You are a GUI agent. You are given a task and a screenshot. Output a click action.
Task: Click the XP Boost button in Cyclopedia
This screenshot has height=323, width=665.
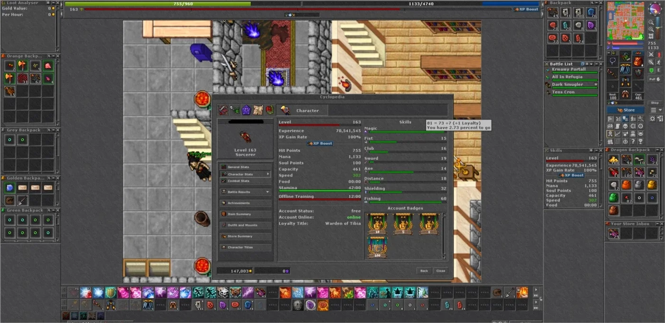pos(320,143)
